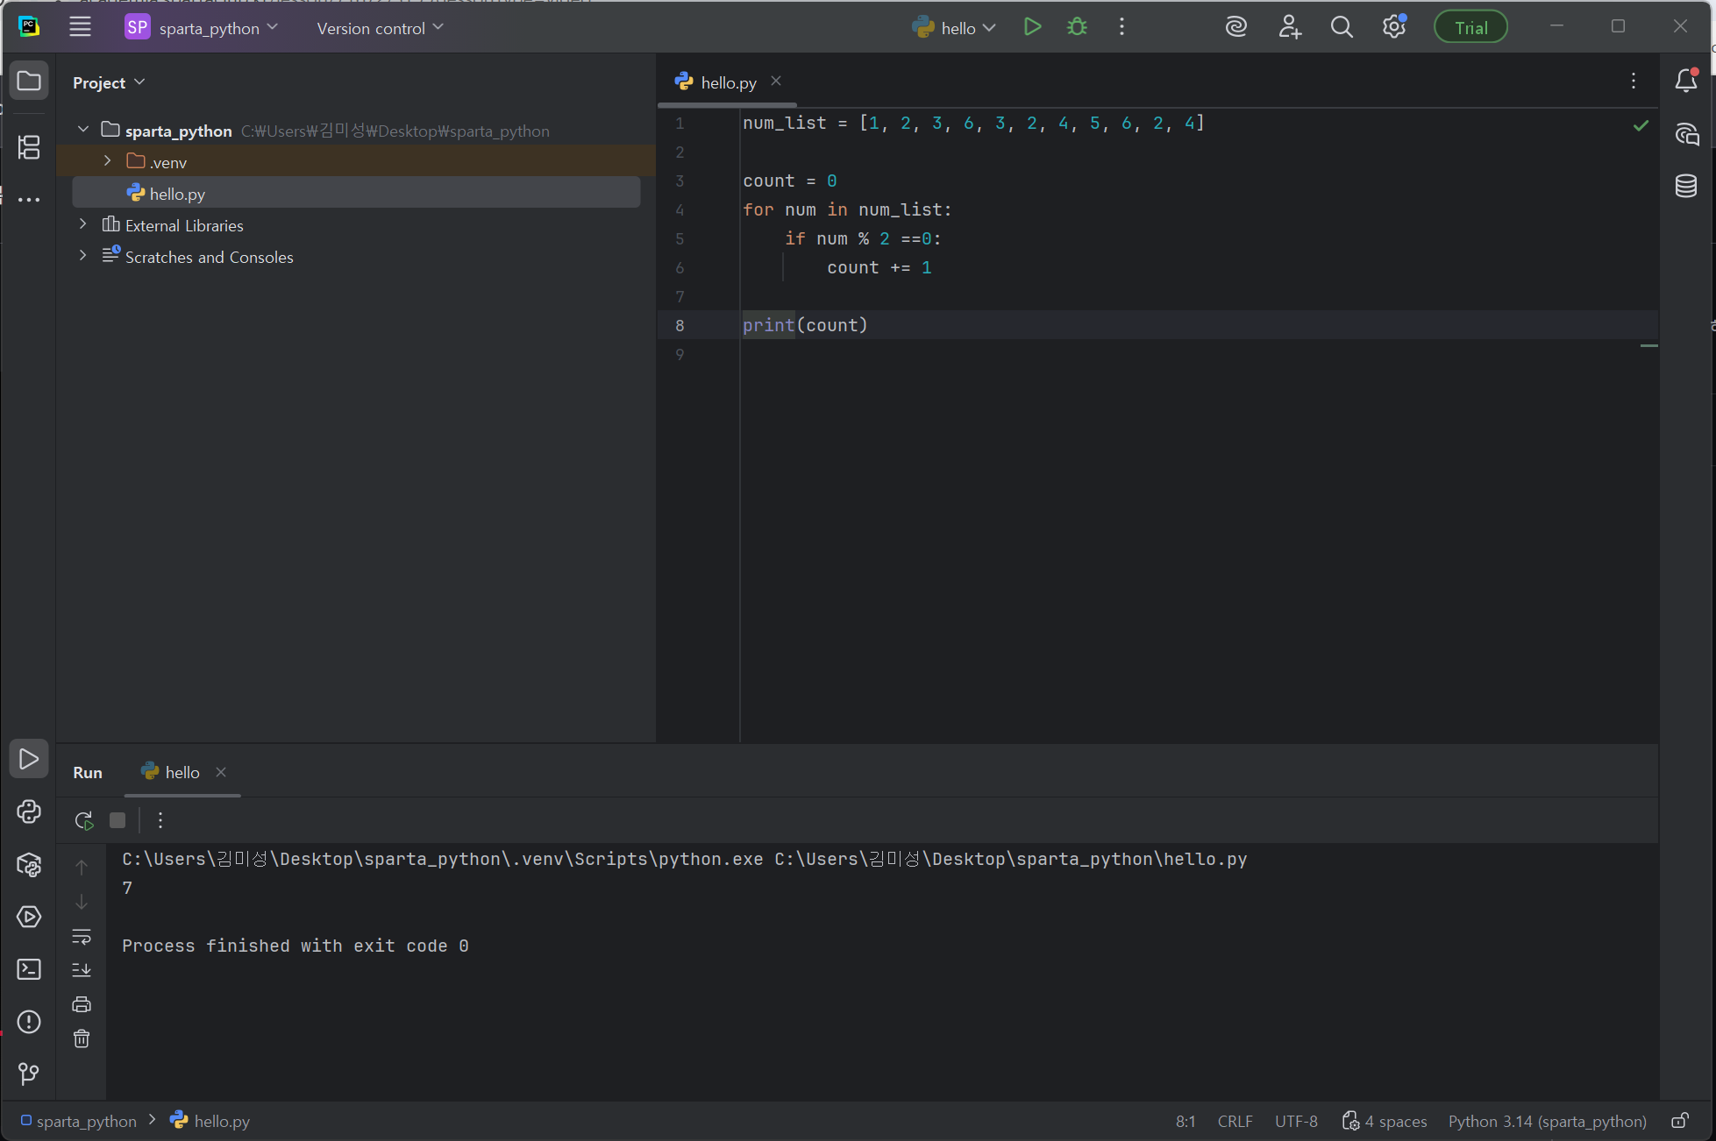Open the Python Packages tool window
This screenshot has height=1141, width=1716.
(29, 865)
